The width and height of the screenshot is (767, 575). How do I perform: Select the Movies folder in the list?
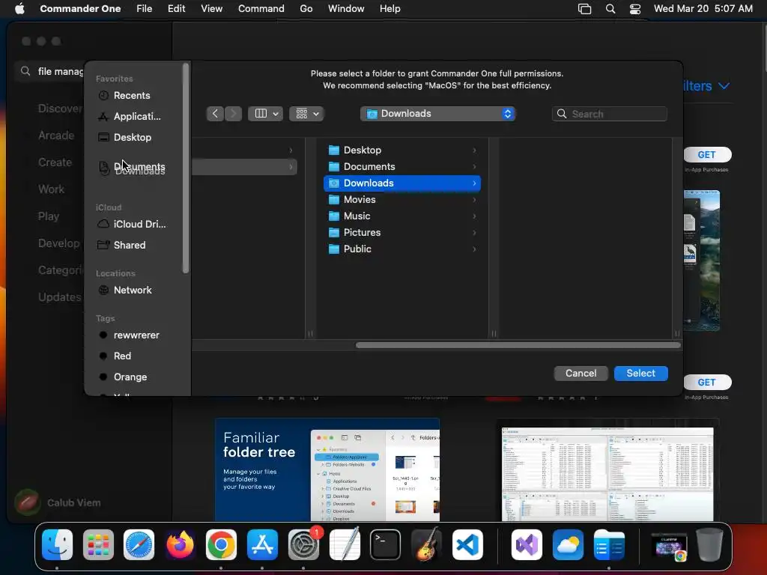402,199
